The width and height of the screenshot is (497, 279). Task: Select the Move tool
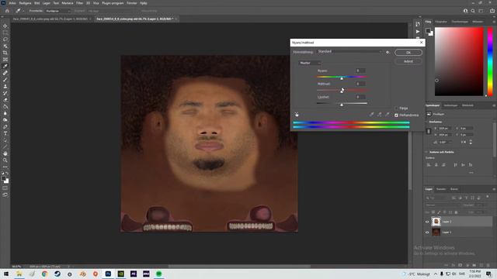point(5,26)
